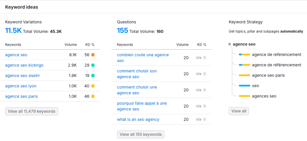
Task: Click the 8.1K volume value
Action: [73, 55]
